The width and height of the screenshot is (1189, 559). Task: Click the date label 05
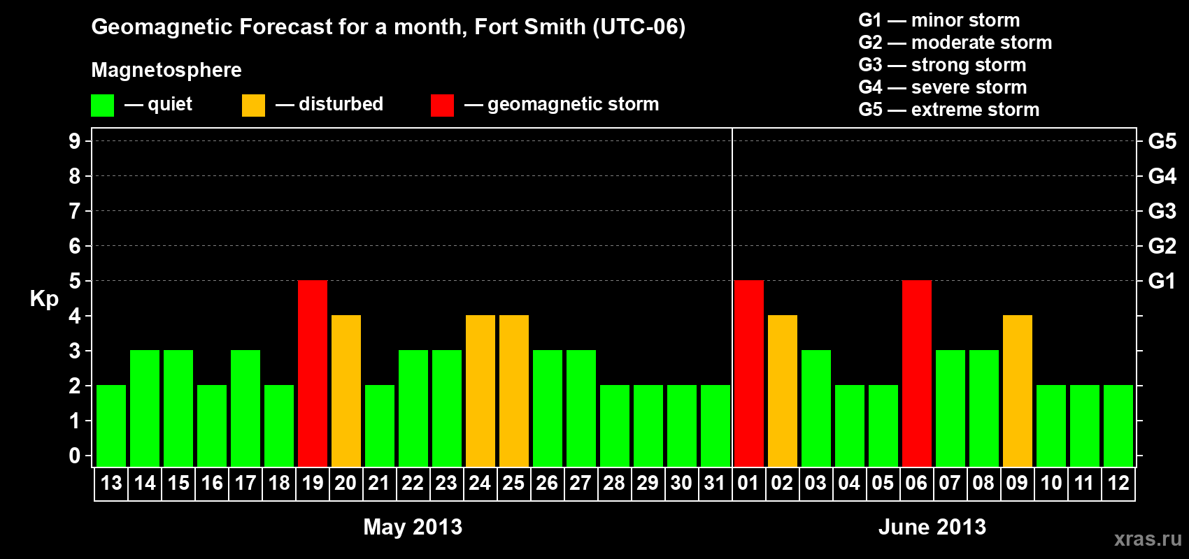click(x=883, y=483)
